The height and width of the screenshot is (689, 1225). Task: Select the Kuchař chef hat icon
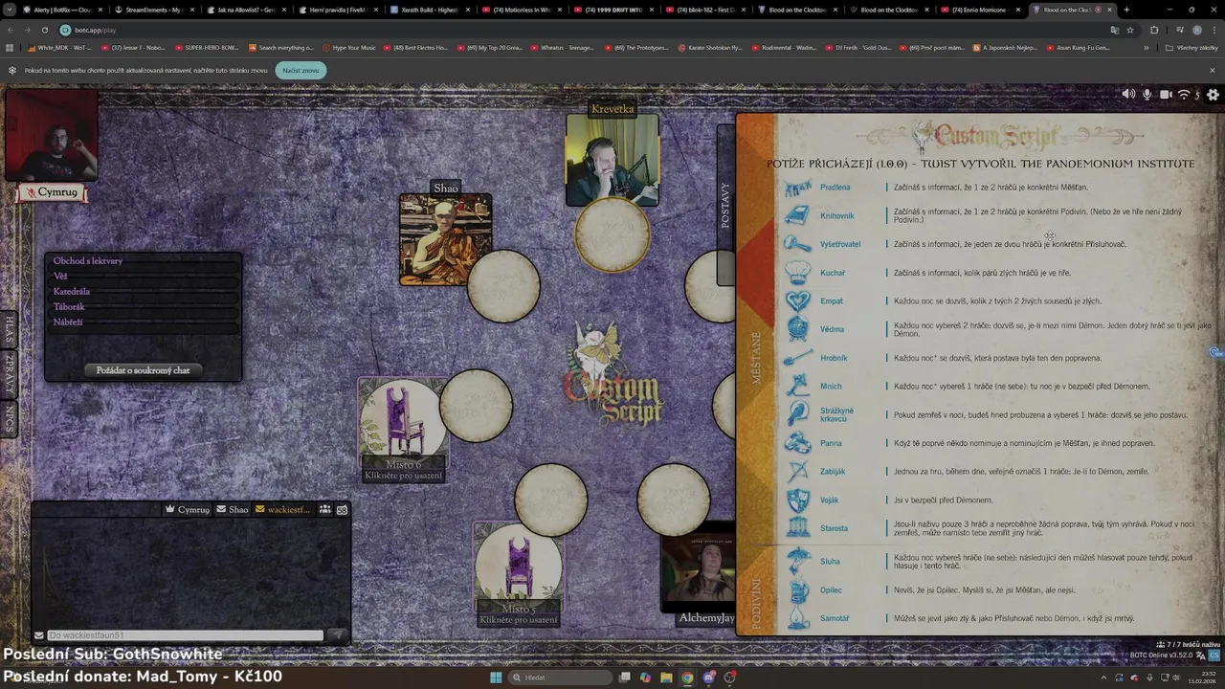tap(797, 273)
